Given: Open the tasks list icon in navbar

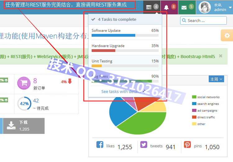Looking at the screenshot, I should 148,7.
